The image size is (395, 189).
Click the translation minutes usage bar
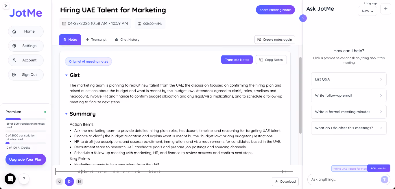26,119
